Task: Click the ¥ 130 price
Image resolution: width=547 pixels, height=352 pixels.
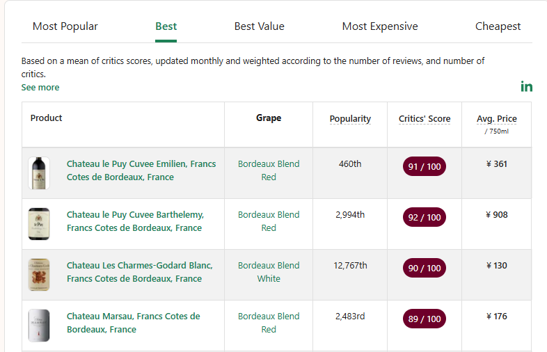Action: click(x=497, y=266)
